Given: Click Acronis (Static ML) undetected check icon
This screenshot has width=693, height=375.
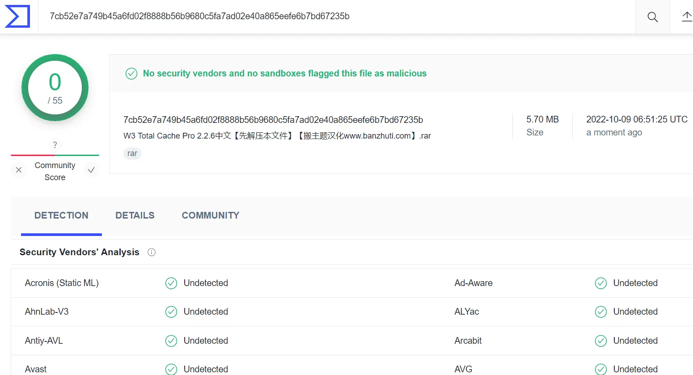Looking at the screenshot, I should [x=171, y=283].
